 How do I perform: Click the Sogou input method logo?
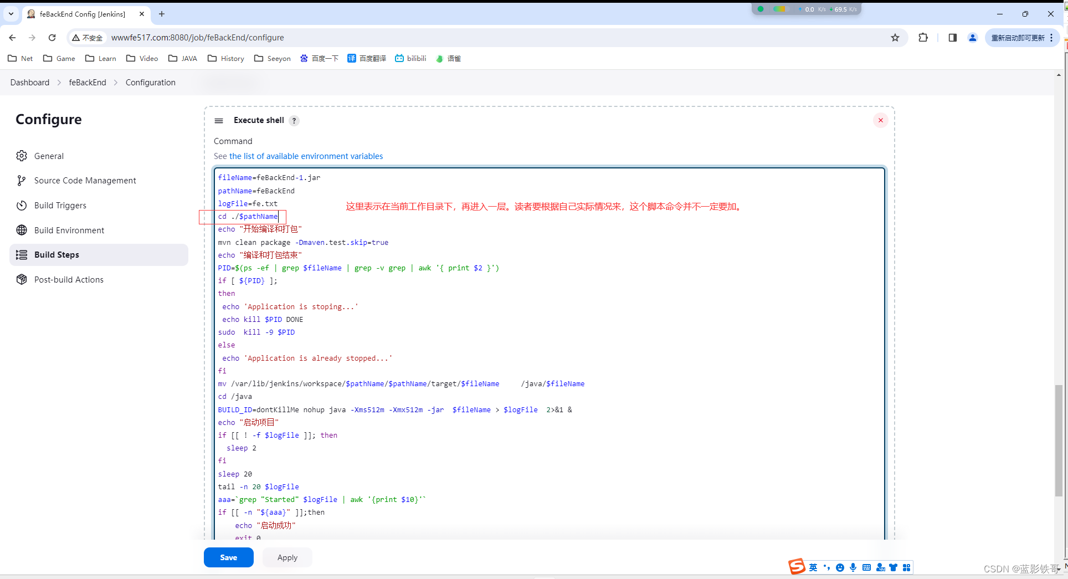[797, 567]
